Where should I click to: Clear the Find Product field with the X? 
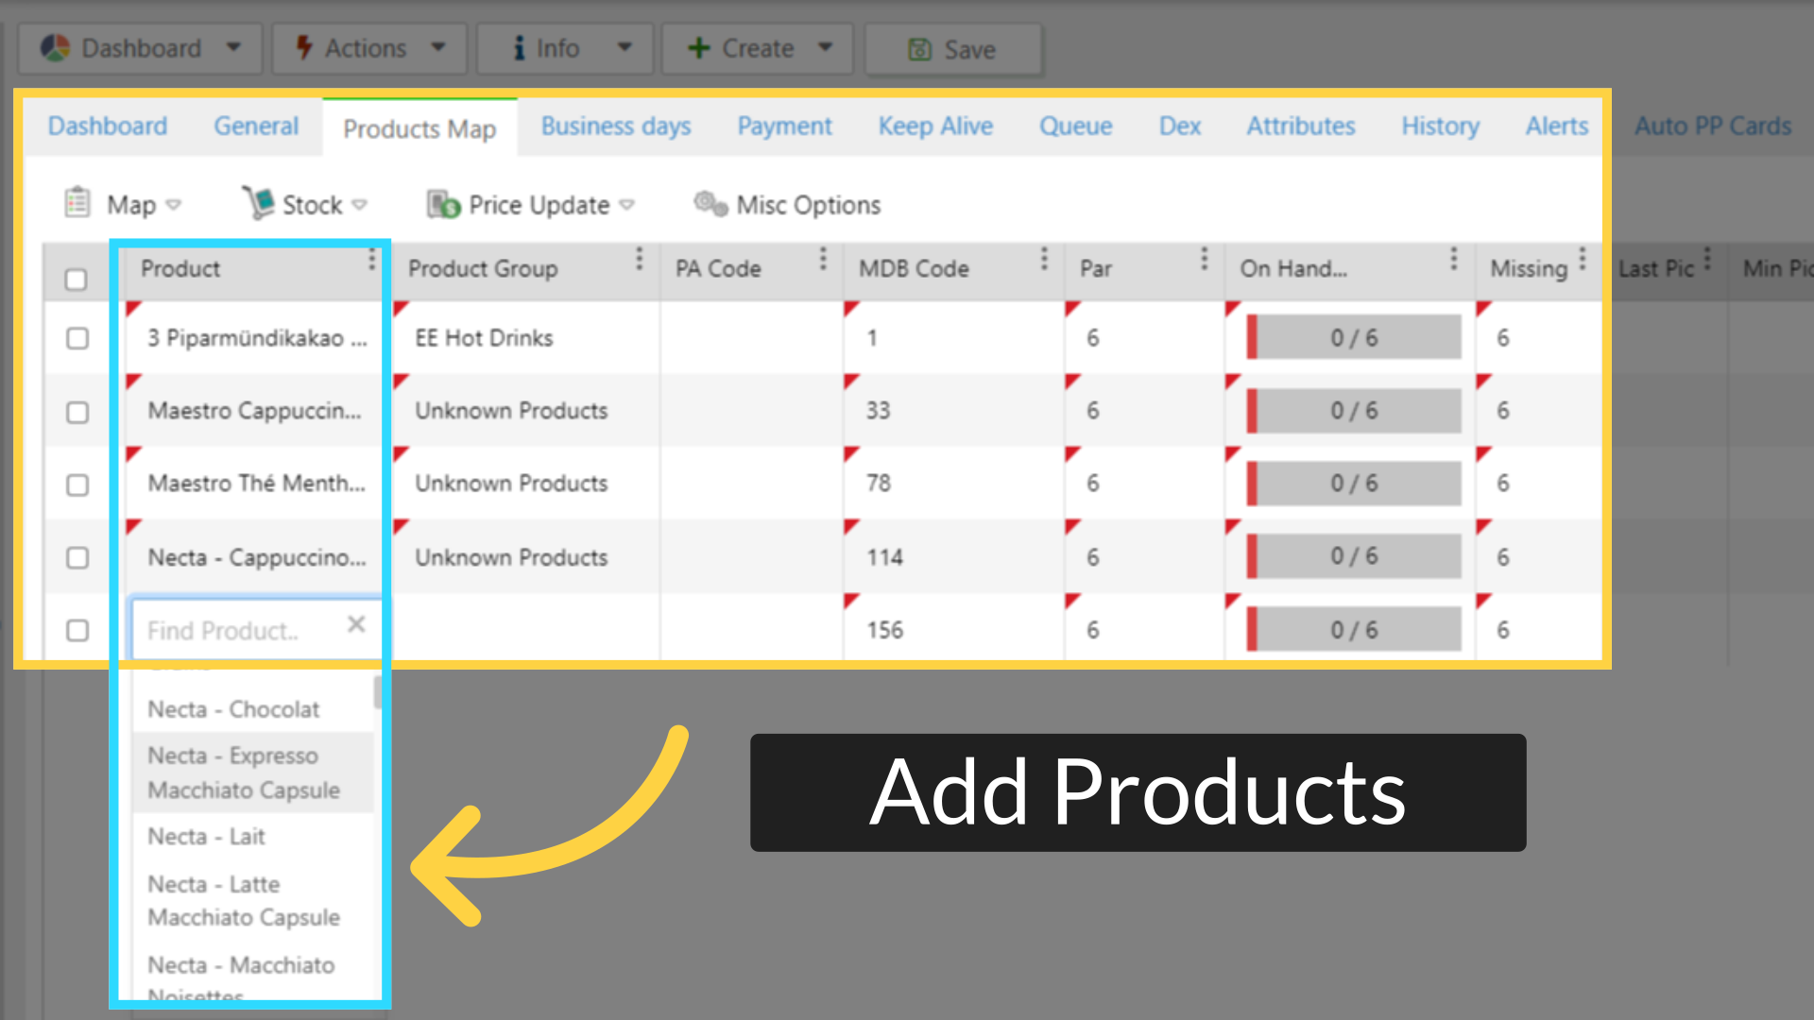coord(356,624)
